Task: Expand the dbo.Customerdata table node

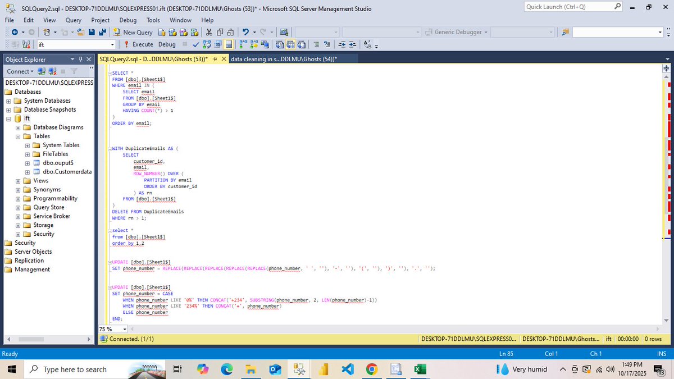Action: (28, 172)
